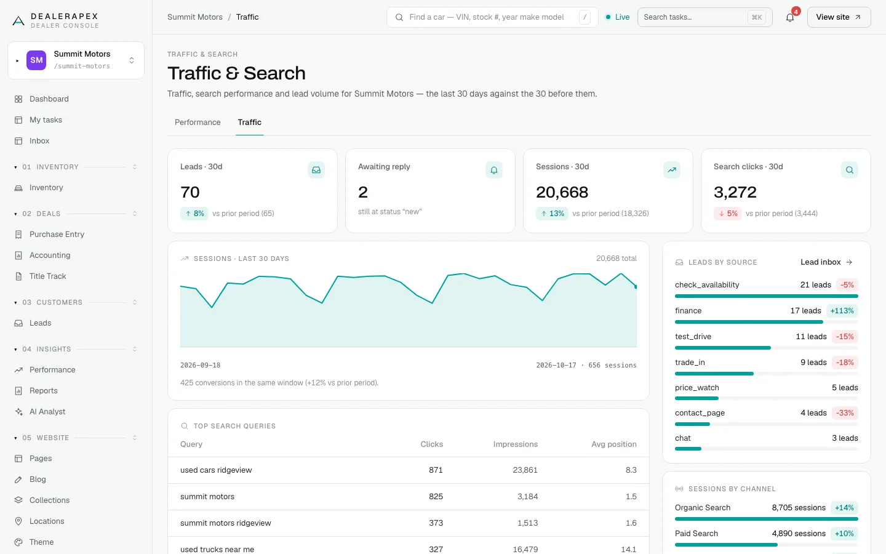Click the View site button
Screen dimensions: 886x554
(x=839, y=17)
